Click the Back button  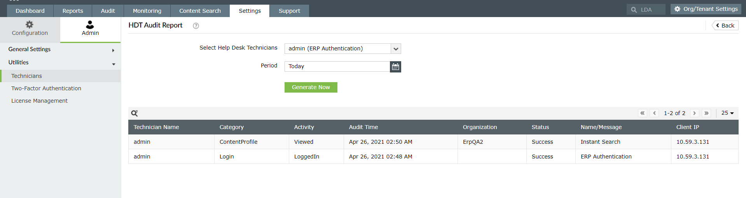coord(725,26)
